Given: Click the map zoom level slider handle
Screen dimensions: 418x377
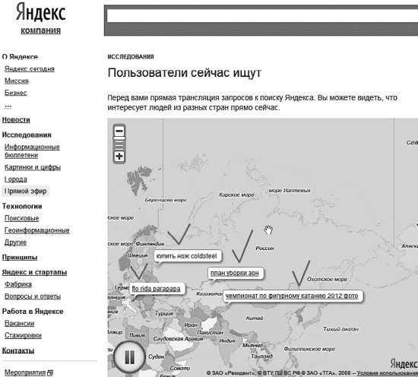Looking at the screenshot, I should 119,138.
